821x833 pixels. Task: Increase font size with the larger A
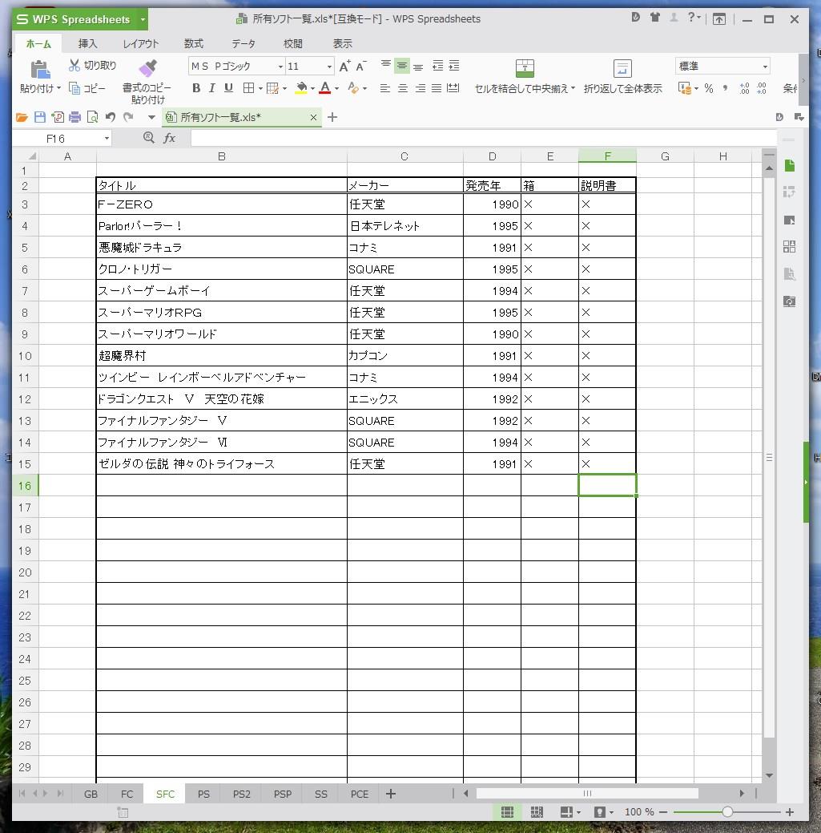point(344,66)
